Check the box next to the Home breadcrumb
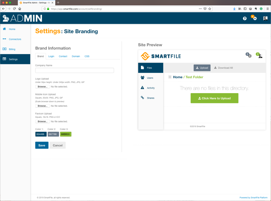This screenshot has height=201, width=271. tap(170, 77)
